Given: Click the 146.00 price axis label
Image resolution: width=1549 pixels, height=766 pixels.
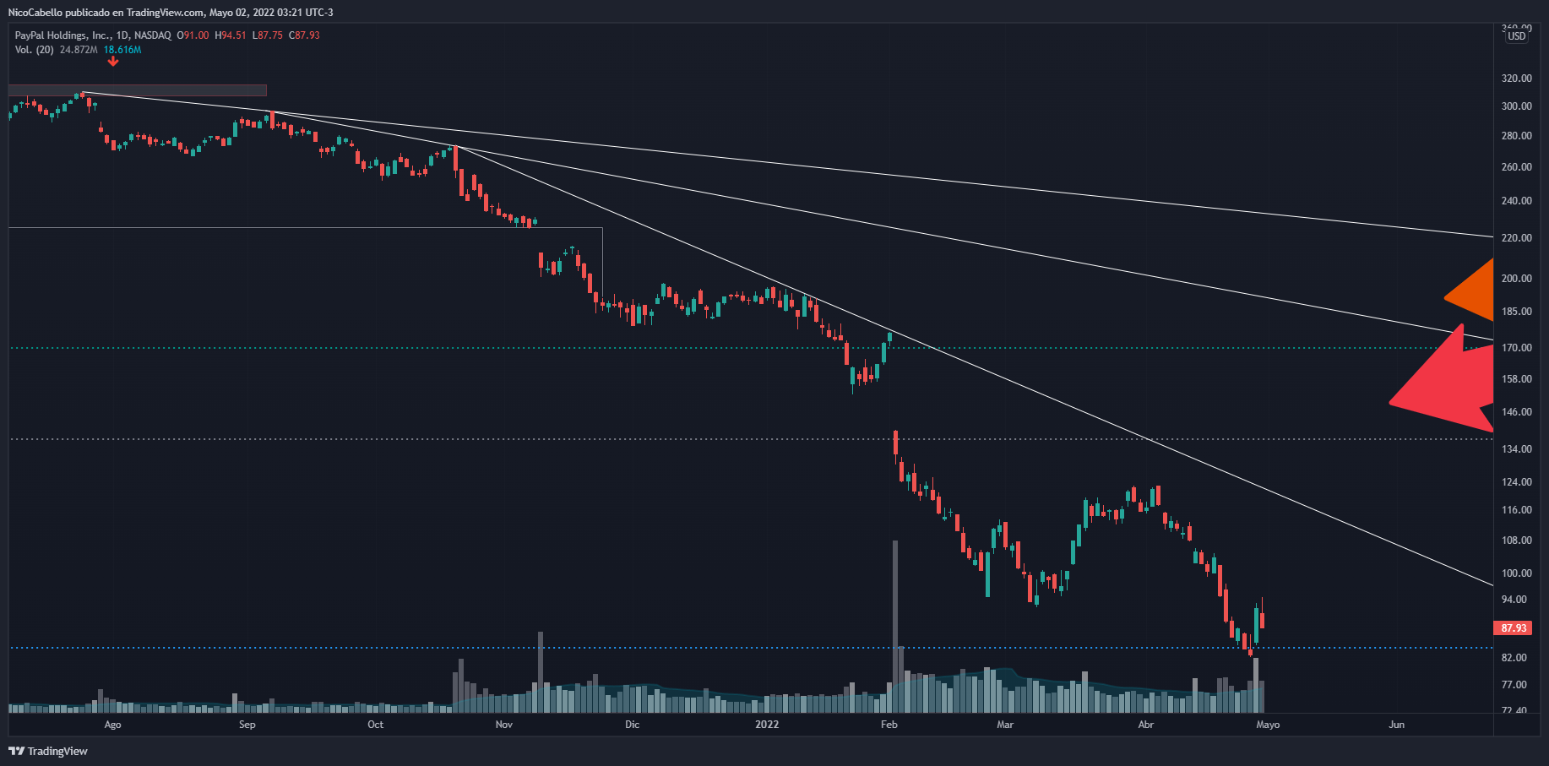Looking at the screenshot, I should [x=1516, y=411].
